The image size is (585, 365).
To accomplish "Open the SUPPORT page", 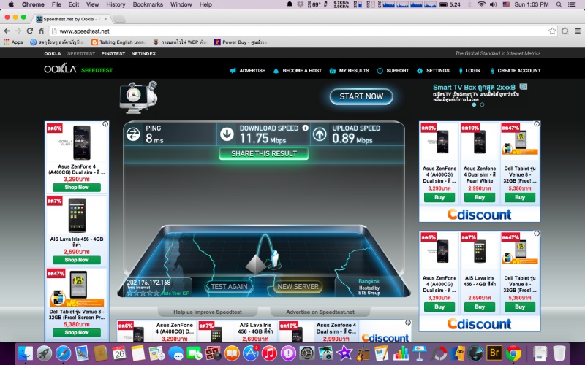I will click(x=393, y=70).
